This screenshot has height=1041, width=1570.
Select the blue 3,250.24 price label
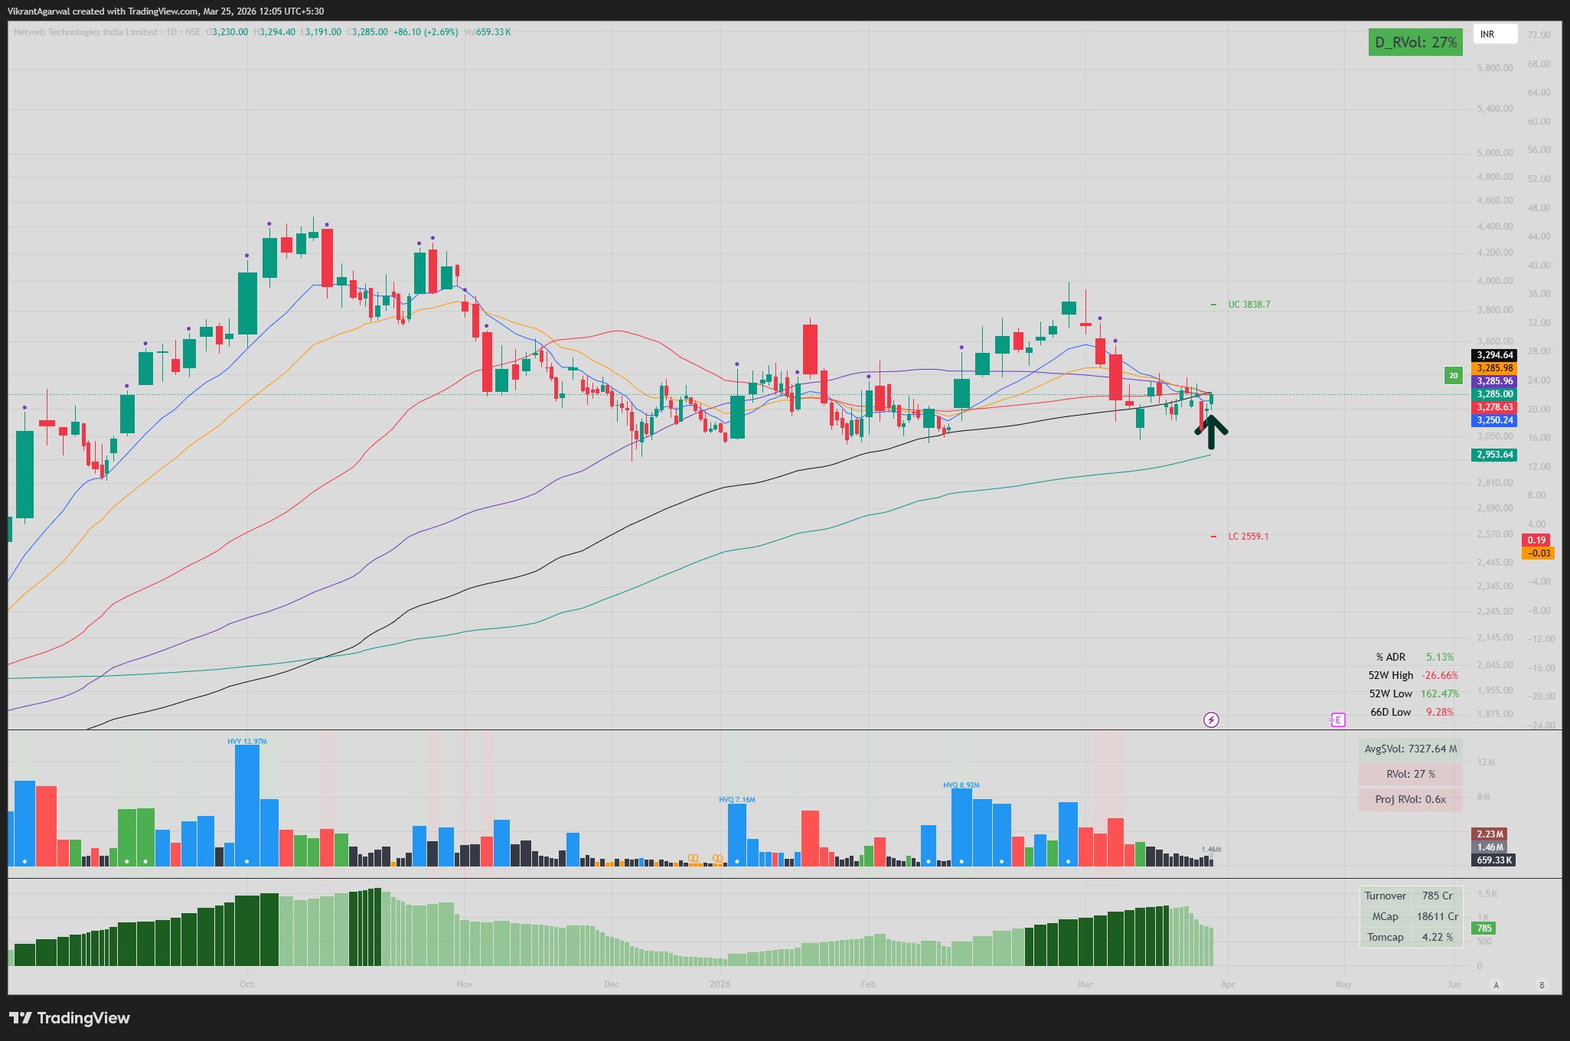click(x=1494, y=420)
